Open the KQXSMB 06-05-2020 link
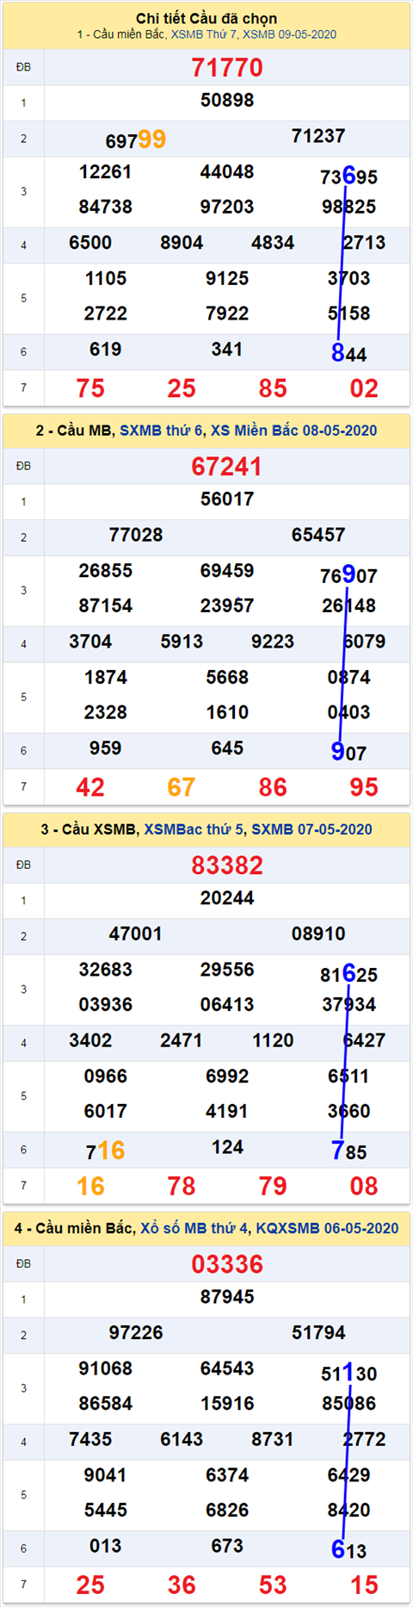Image resolution: width=413 pixels, height=1607 pixels. [327, 1228]
